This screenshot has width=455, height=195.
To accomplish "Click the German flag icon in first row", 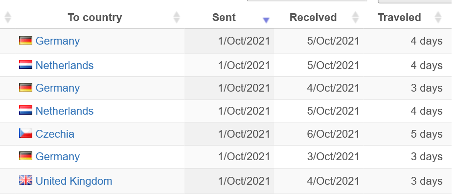I will tap(25, 40).
